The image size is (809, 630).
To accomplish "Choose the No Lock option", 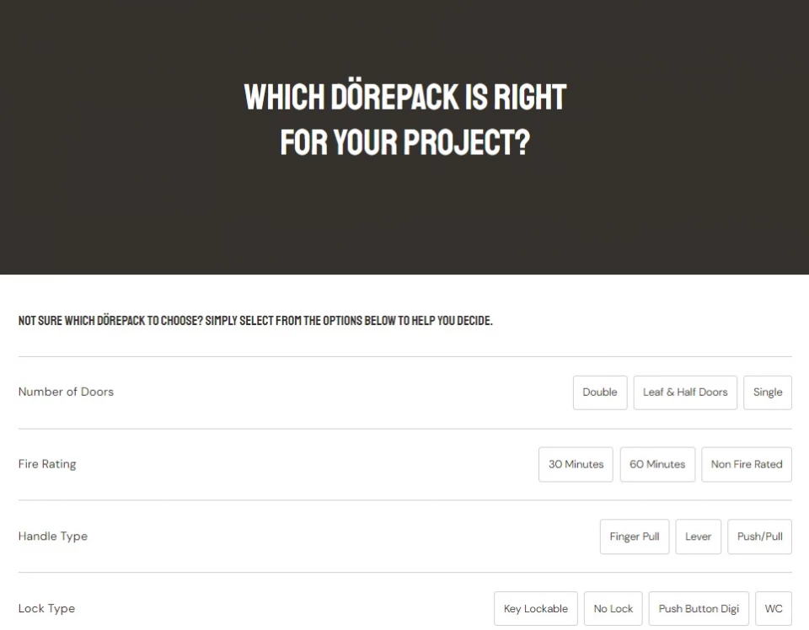I will point(613,609).
